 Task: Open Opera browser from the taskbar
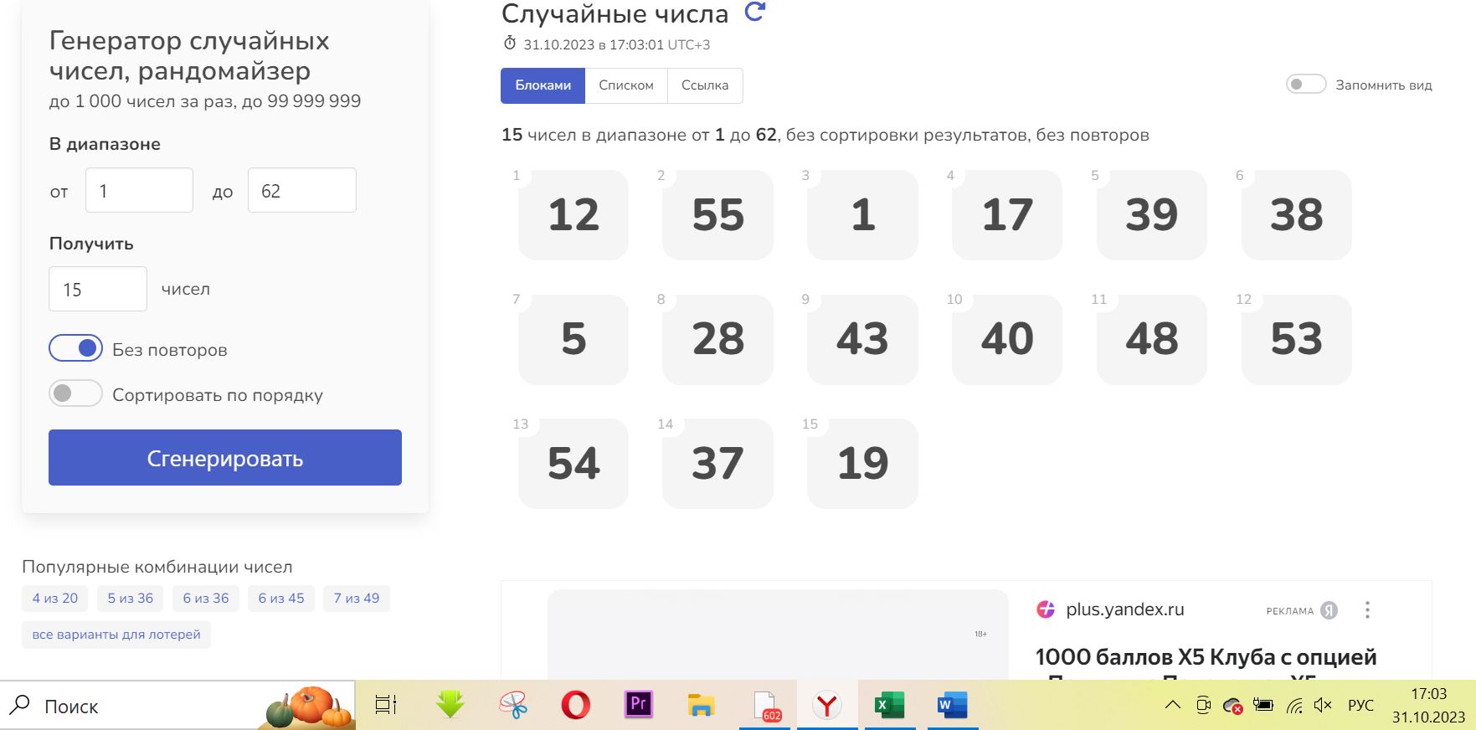click(575, 706)
